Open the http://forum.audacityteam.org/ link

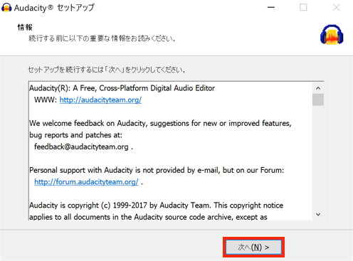click(x=86, y=182)
